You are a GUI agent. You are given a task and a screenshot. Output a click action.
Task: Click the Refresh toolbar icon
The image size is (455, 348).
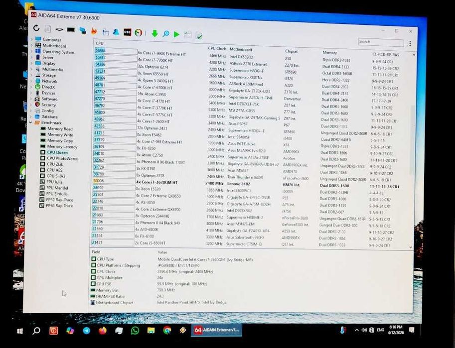[36, 28]
